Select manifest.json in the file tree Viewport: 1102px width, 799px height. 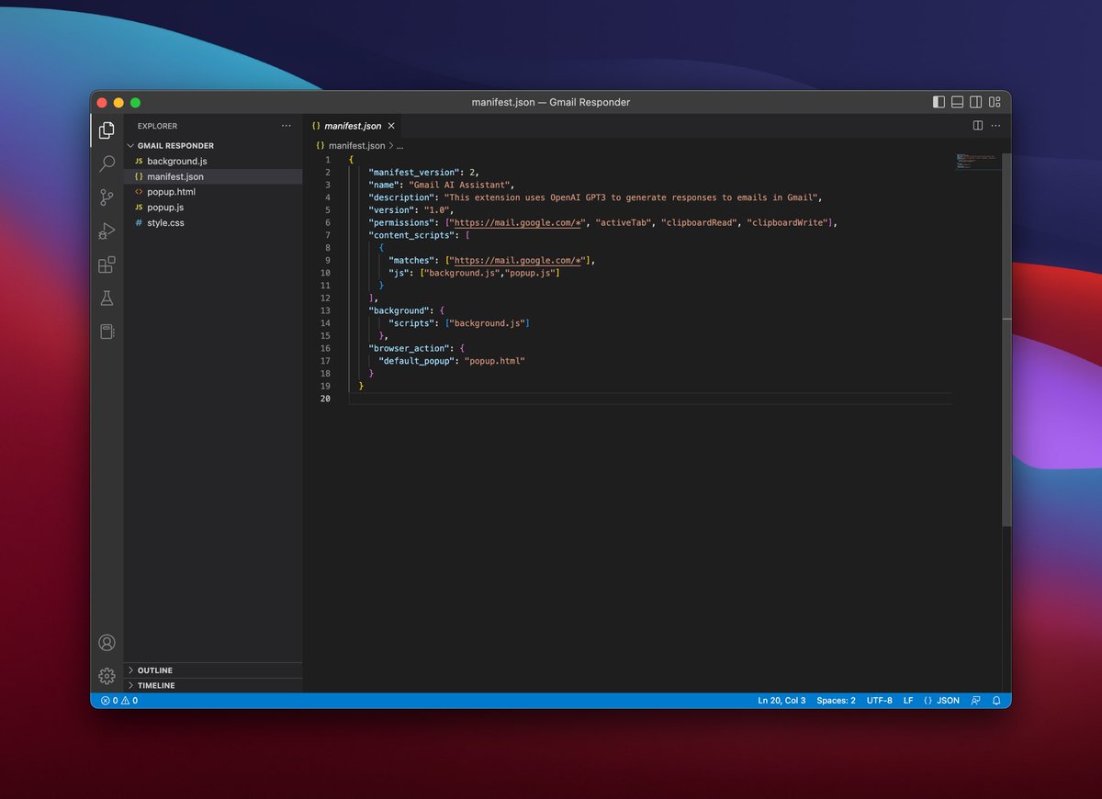point(175,176)
